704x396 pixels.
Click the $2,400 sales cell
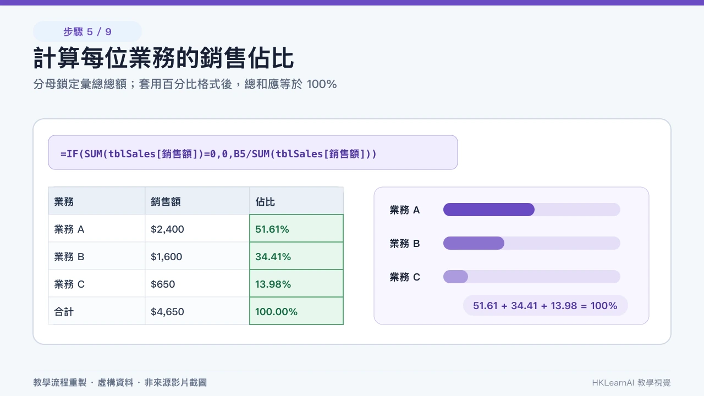[x=197, y=228]
